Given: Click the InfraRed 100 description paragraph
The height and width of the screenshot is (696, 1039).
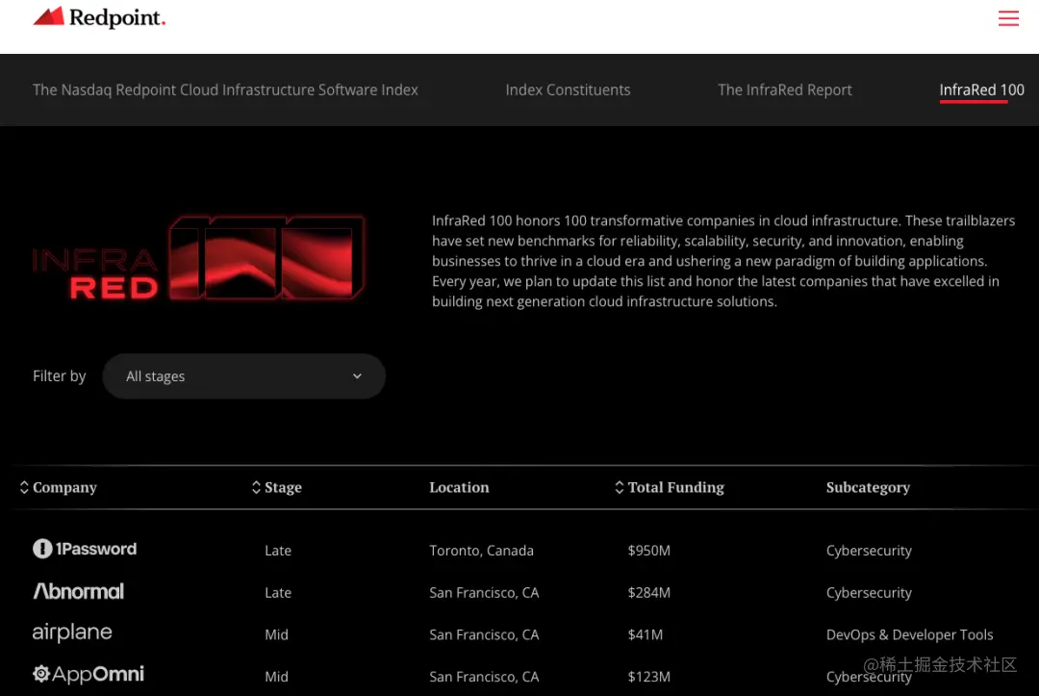Looking at the screenshot, I should pyautogui.click(x=722, y=261).
